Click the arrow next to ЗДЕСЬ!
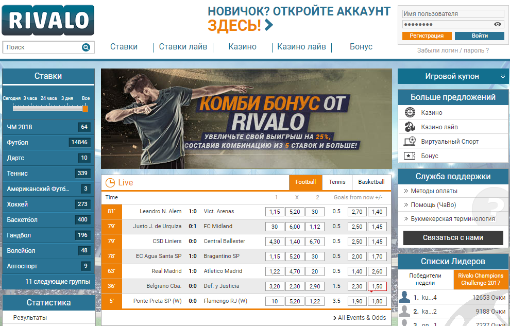This screenshot has width=510, height=326. 269,25
